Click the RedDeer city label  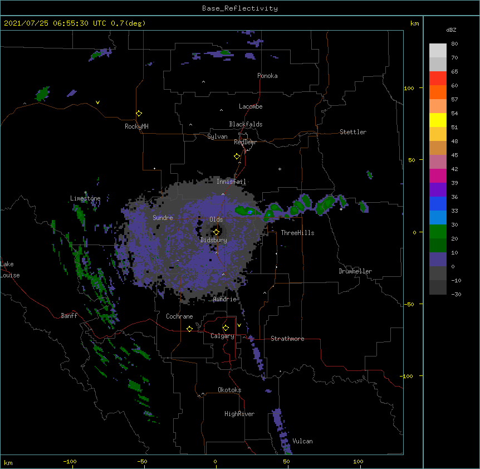click(x=245, y=142)
